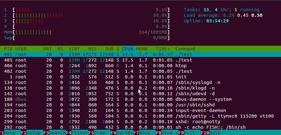Click the 164/1001MB memory value
The width and height of the screenshot is (281, 135).
click(153, 32)
